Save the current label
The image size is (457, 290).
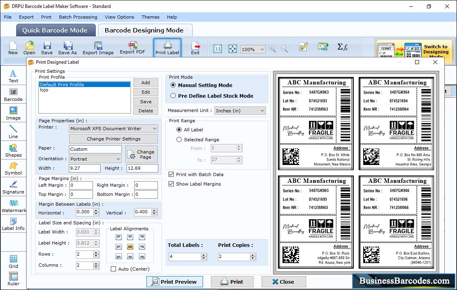click(47, 48)
